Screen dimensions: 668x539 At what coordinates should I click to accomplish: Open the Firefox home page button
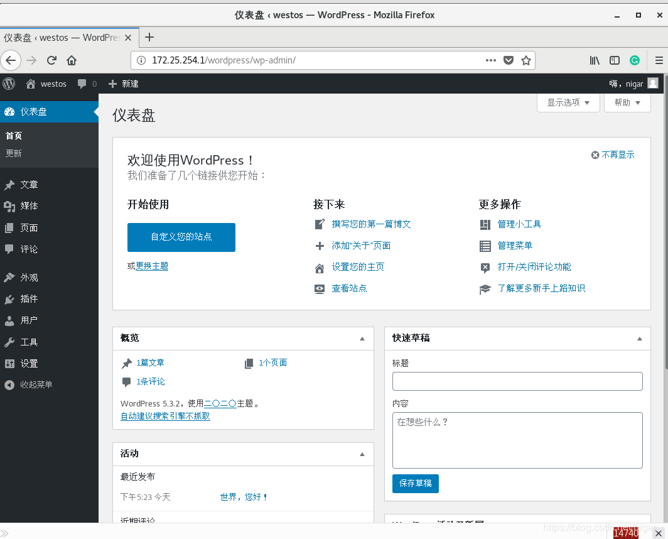click(72, 60)
